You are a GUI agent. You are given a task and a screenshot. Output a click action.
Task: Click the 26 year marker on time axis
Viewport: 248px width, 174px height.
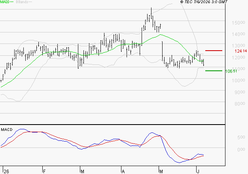coord(6,172)
